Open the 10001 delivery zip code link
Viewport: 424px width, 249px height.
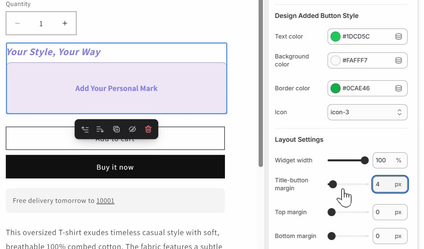(105, 201)
